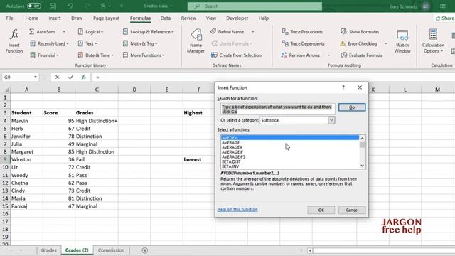Click the dialog's help question mark
This screenshot has width=455, height=256.
point(343,87)
